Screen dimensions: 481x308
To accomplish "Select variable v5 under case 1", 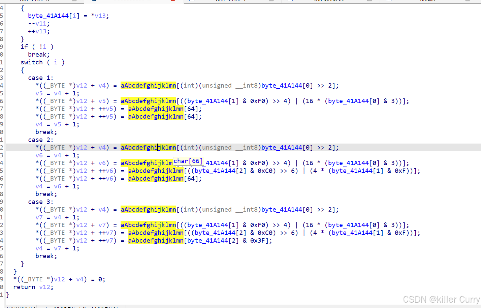I will click(x=39, y=93).
